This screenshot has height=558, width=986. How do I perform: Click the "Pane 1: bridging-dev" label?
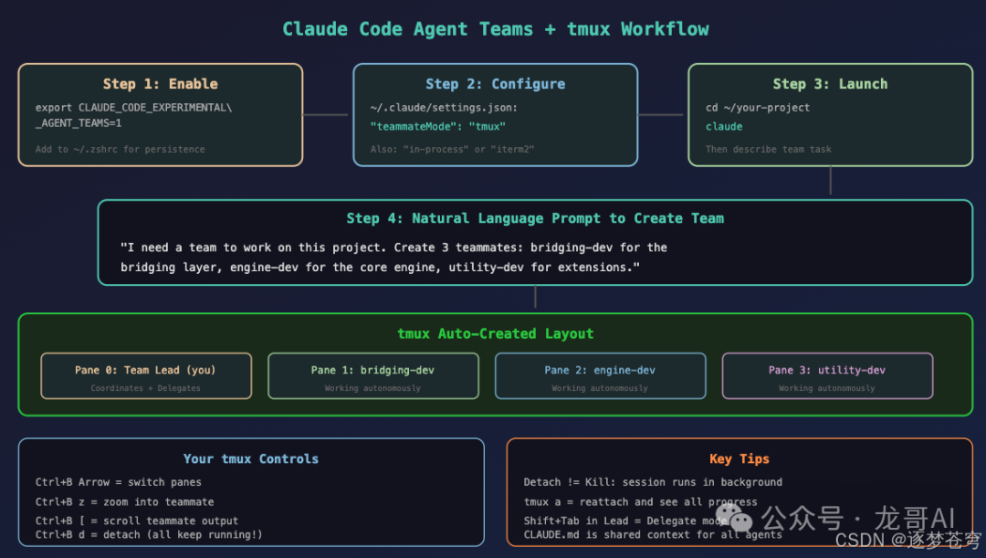372,371
